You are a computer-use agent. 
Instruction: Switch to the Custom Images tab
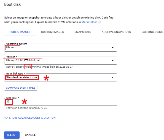click(x=52, y=32)
